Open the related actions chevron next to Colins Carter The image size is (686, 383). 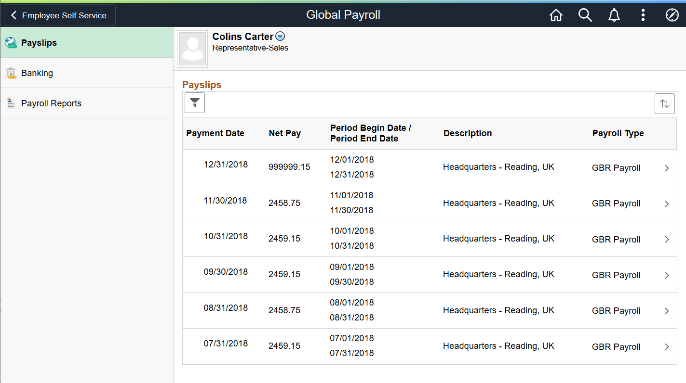(x=280, y=36)
